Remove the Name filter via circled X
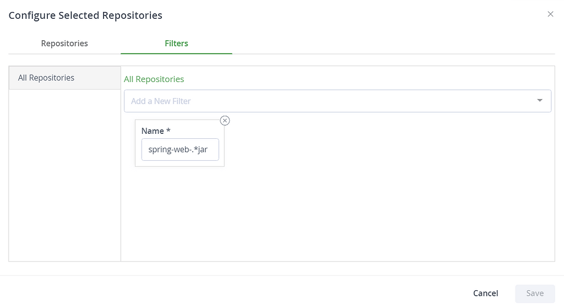The height and width of the screenshot is (304, 564). (x=225, y=121)
